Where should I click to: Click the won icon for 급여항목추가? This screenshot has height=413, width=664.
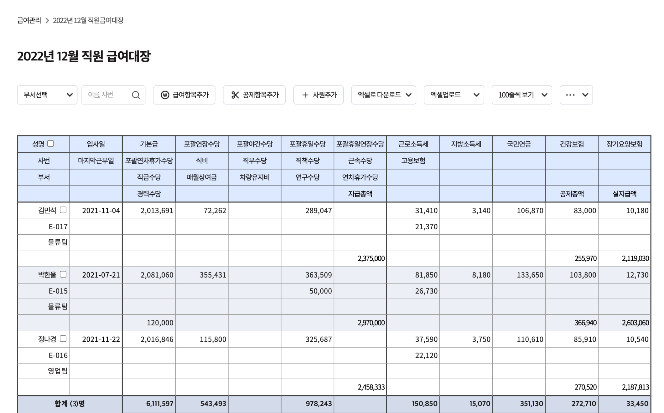coord(165,95)
